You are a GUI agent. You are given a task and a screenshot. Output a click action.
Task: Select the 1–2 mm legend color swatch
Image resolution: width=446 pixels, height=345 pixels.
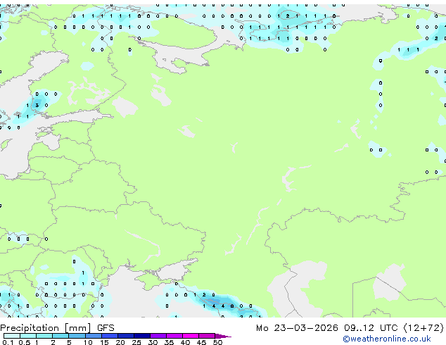[x=44, y=336]
